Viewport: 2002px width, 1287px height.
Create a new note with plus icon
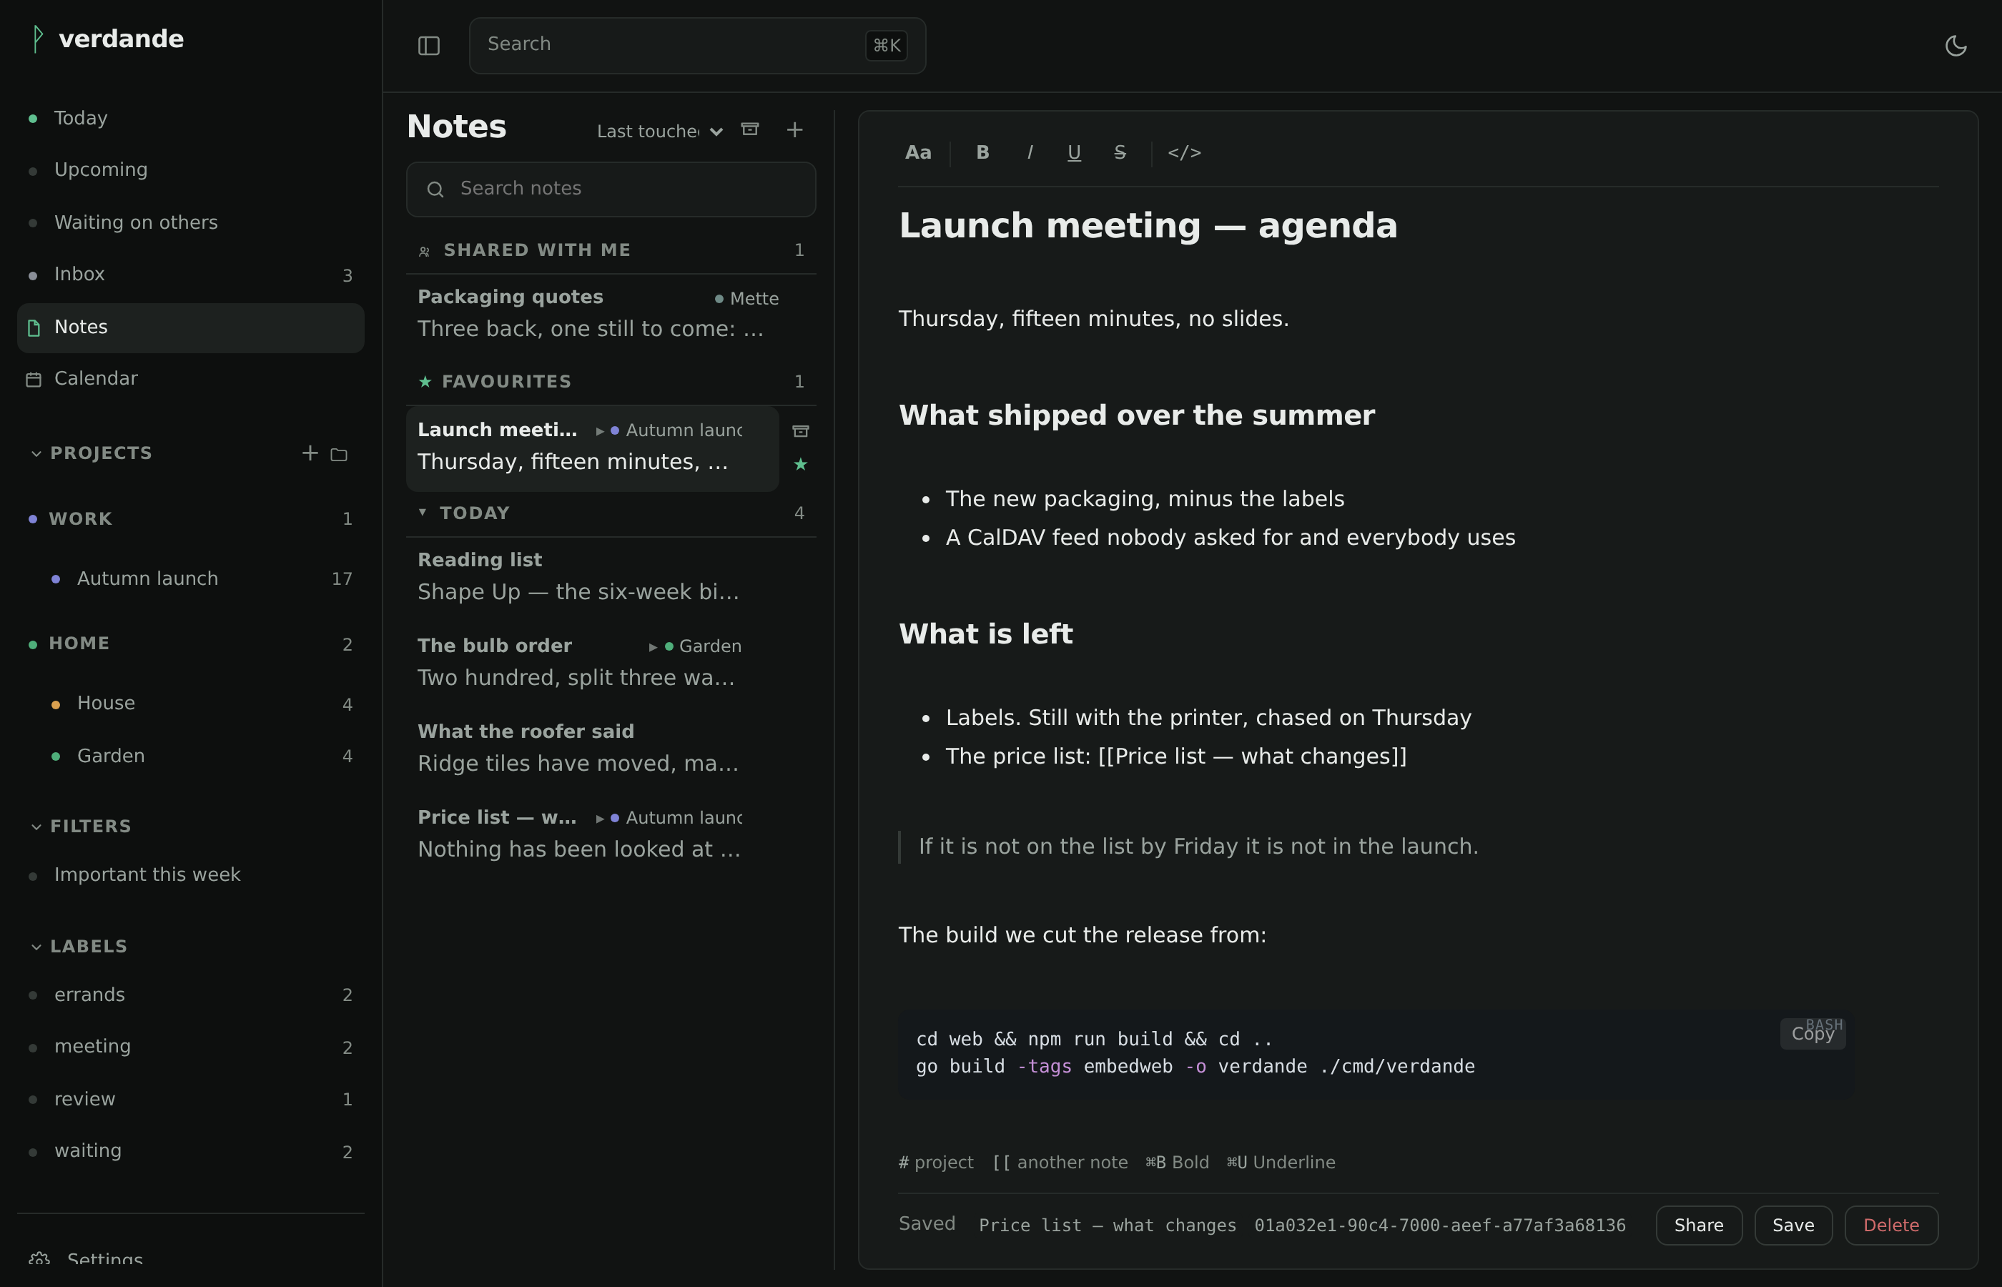point(794,129)
